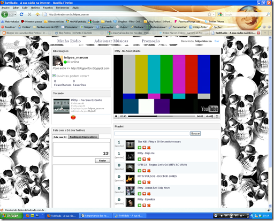Click the Windows Iniciar start button
This screenshot has width=274, height=221.
pyautogui.click(x=11, y=216)
